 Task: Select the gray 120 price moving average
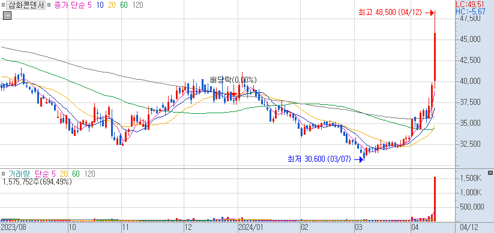point(137,5)
